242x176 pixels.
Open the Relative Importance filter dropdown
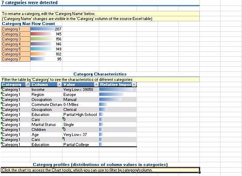point(134,84)
